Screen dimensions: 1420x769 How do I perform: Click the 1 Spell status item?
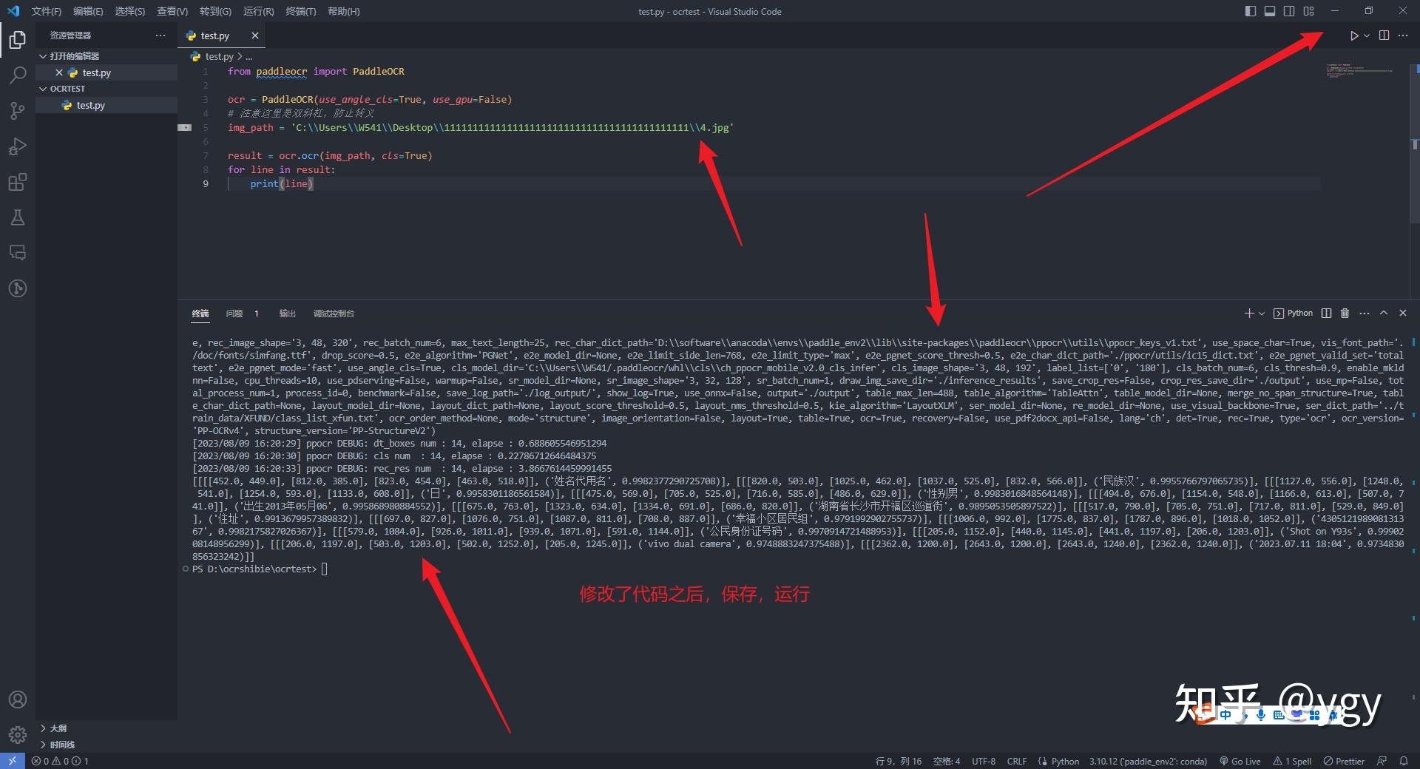(x=1292, y=761)
